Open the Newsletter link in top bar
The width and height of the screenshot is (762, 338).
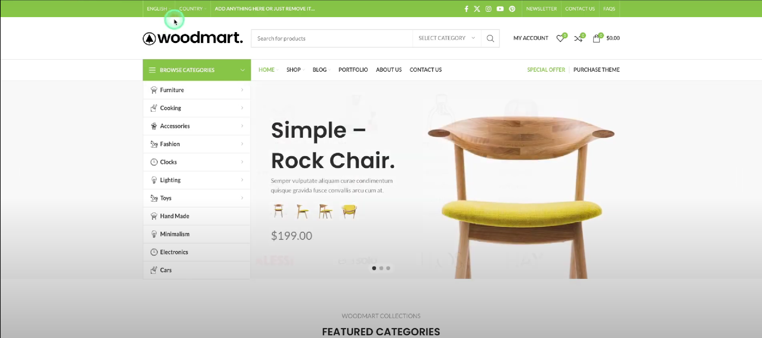[541, 9]
